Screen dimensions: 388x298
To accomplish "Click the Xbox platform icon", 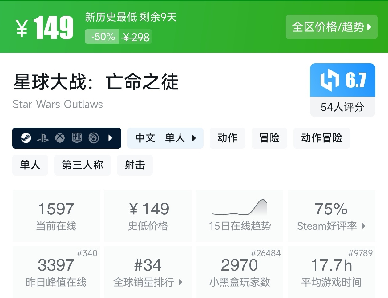I will coord(60,138).
